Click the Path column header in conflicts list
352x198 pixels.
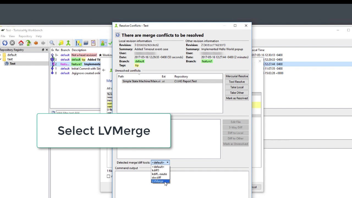click(139, 77)
